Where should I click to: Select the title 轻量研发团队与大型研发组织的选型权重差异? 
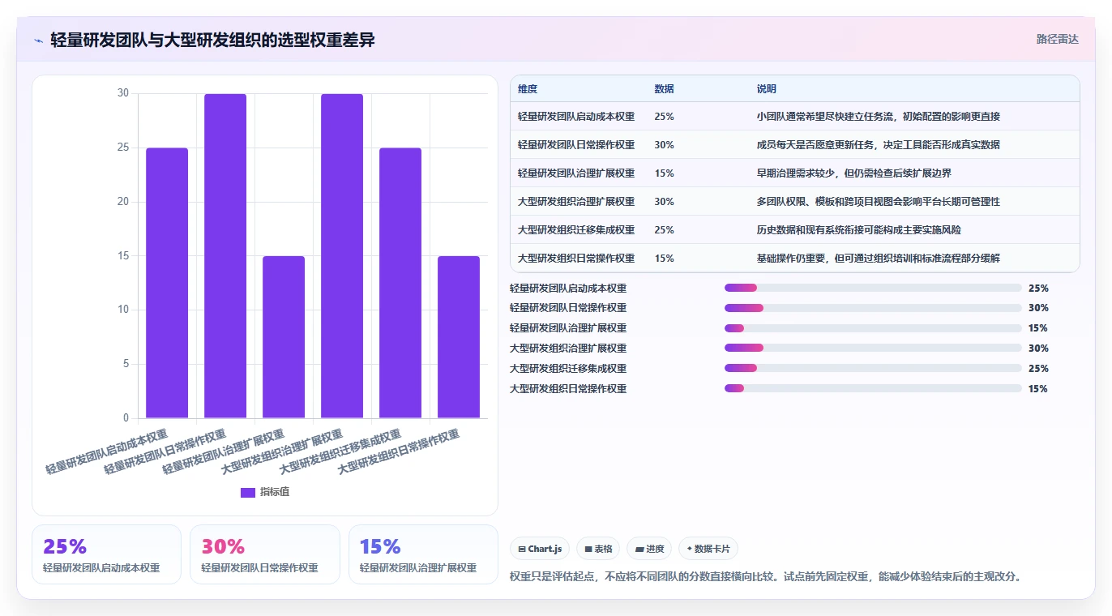[x=212, y=40]
